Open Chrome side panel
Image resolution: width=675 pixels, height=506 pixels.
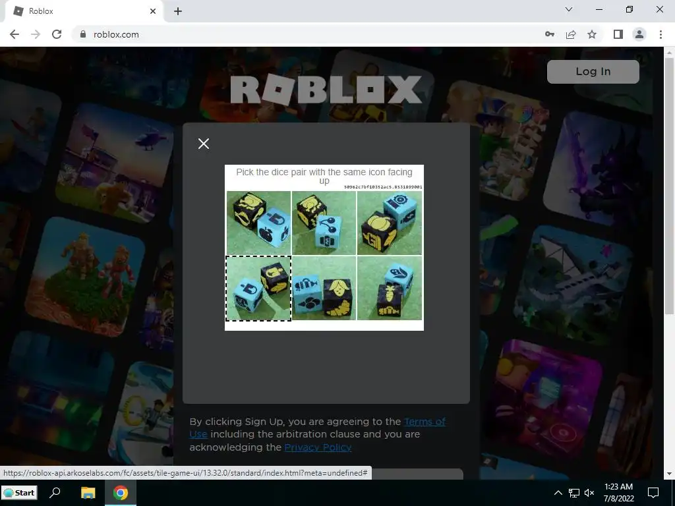618,34
